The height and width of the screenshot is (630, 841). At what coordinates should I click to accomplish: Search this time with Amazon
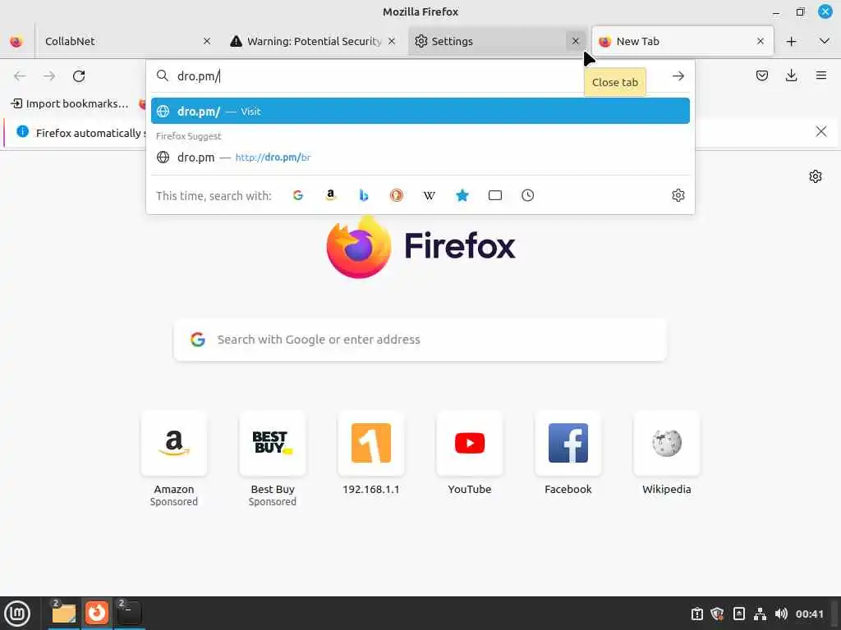pos(331,195)
